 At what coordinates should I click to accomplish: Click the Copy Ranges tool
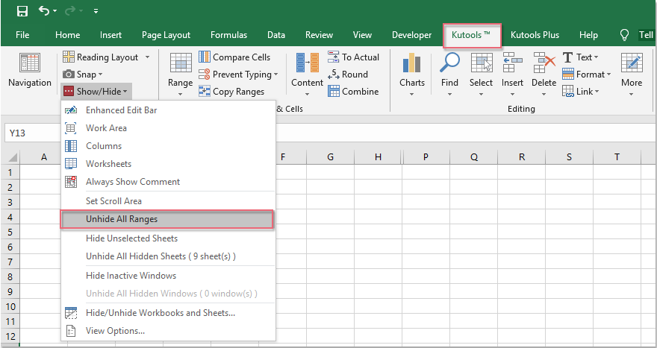tap(231, 92)
